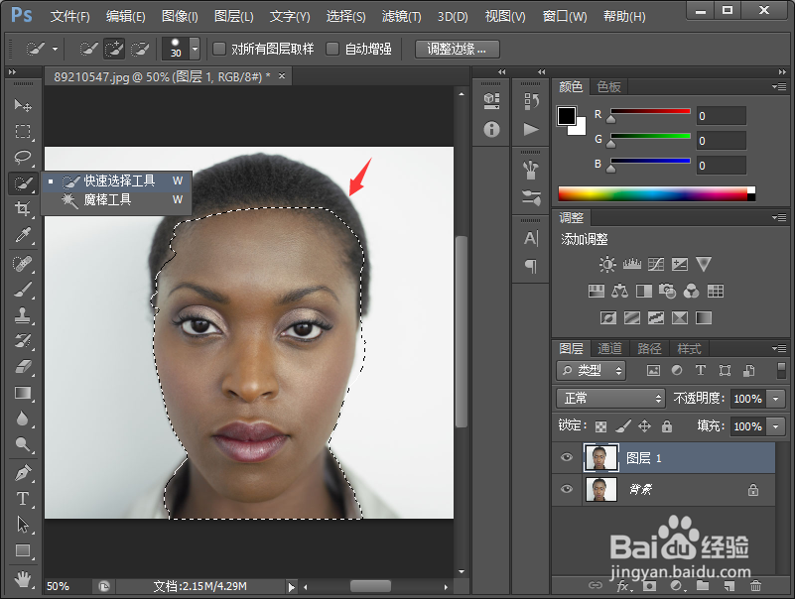Open the 滤镜(T) menu

[401, 16]
